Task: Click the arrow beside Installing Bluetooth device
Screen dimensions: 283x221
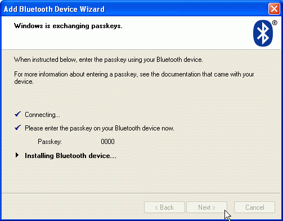Action: (x=17, y=155)
